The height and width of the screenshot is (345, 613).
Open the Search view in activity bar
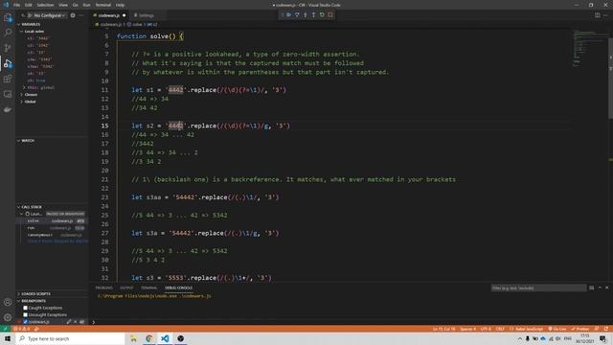pyautogui.click(x=8, y=33)
